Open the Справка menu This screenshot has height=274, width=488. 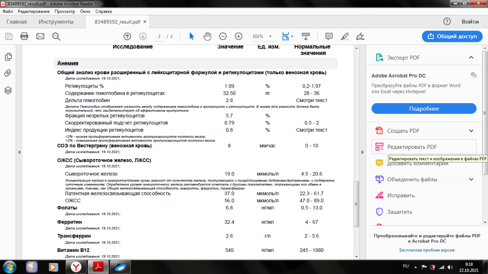104,11
